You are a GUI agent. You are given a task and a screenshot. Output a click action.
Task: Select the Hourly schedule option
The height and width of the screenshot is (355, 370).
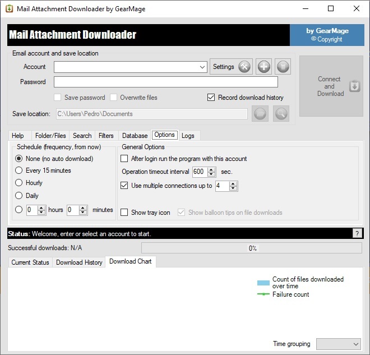(19, 183)
